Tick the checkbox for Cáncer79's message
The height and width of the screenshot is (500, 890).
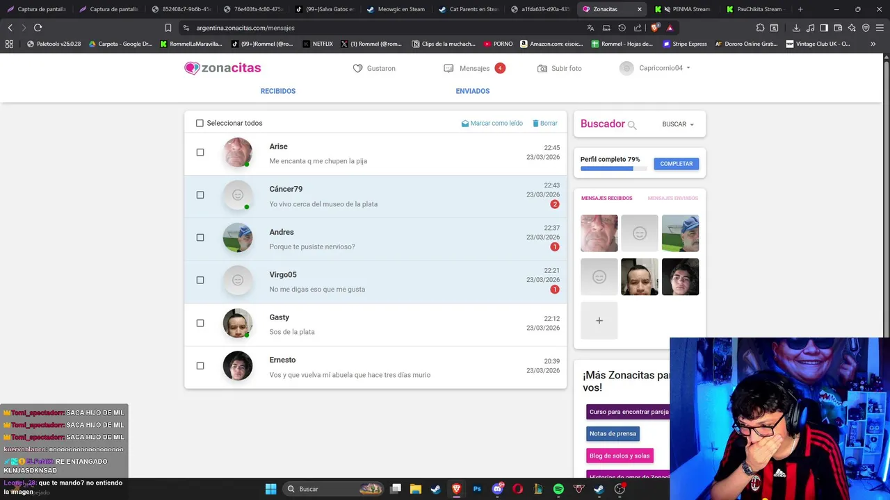pos(200,195)
